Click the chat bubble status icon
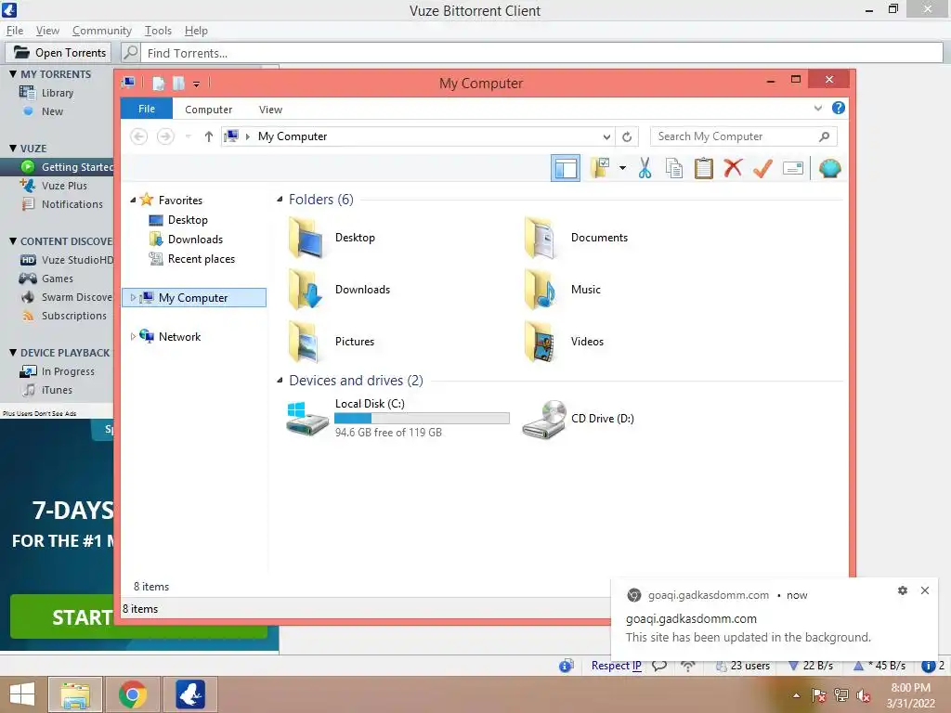This screenshot has width=951, height=713. (659, 666)
